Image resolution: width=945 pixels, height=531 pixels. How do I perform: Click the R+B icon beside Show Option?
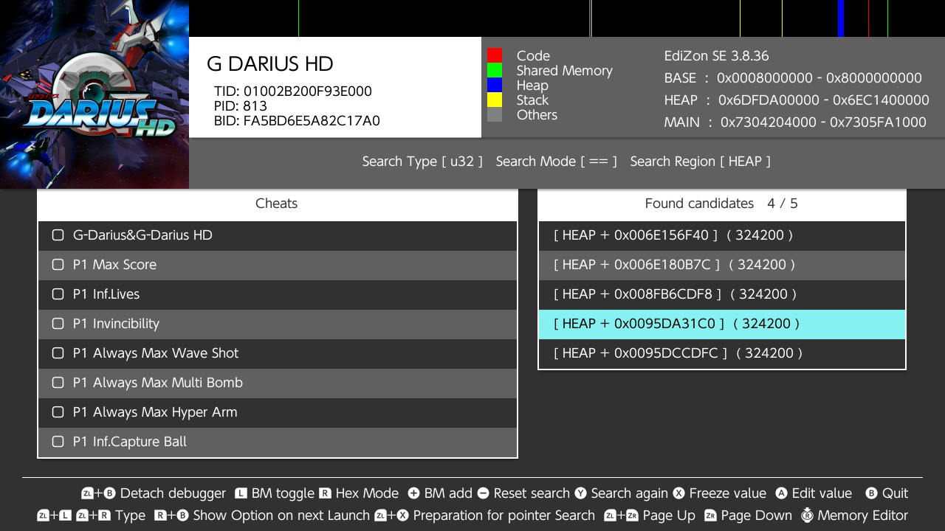(x=172, y=516)
